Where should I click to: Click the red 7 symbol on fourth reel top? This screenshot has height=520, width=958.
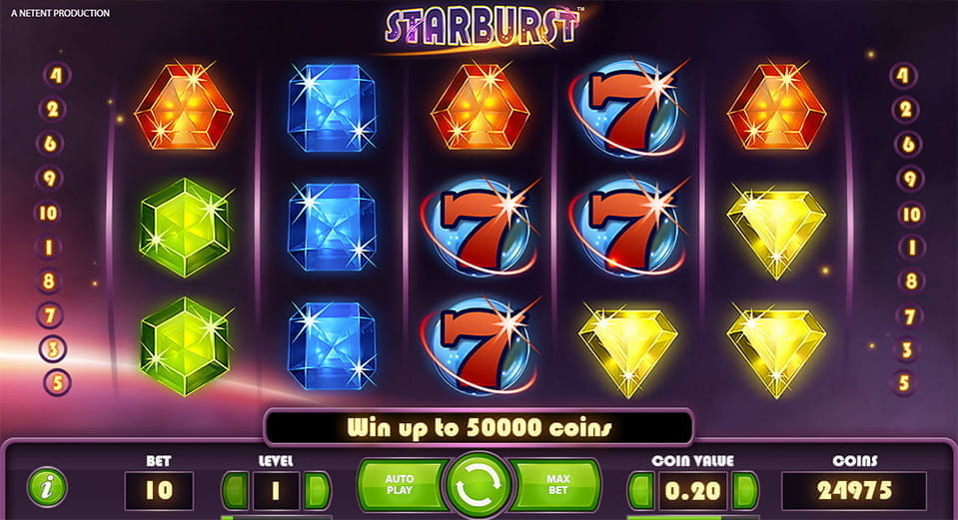click(x=629, y=108)
